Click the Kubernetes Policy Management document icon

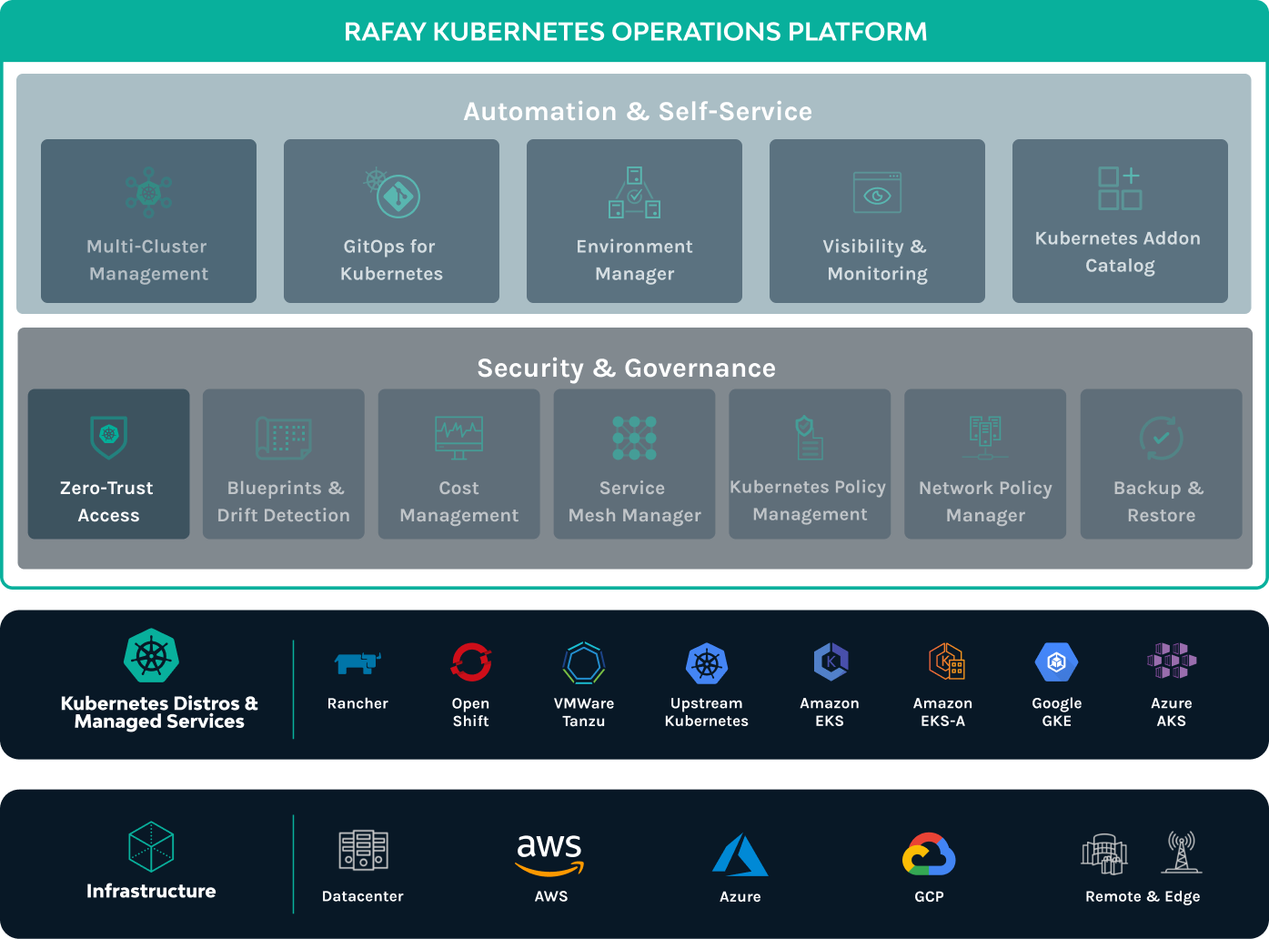tap(810, 437)
